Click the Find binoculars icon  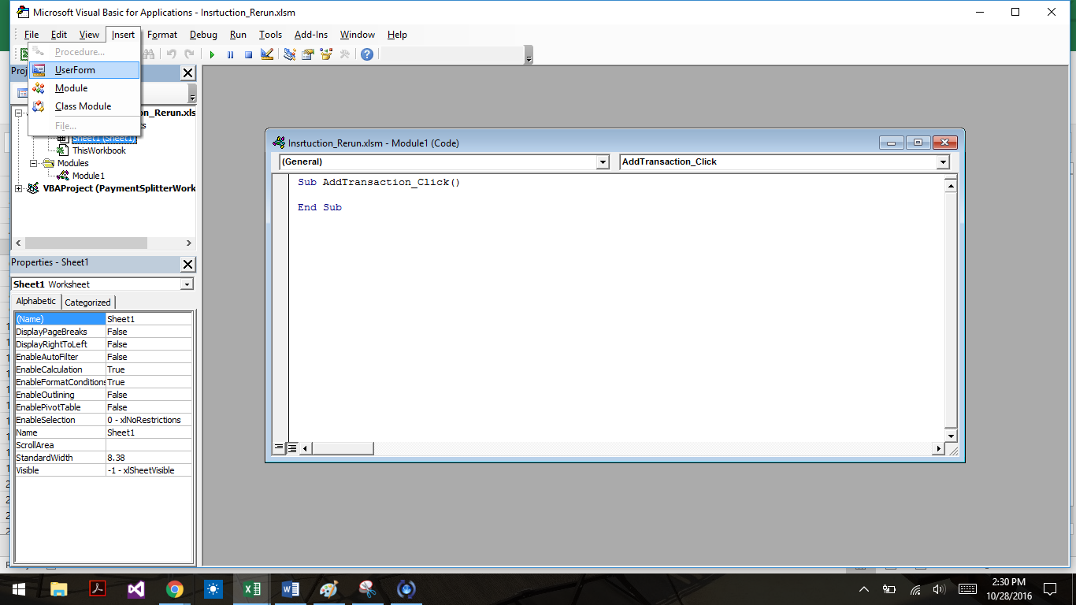click(150, 54)
